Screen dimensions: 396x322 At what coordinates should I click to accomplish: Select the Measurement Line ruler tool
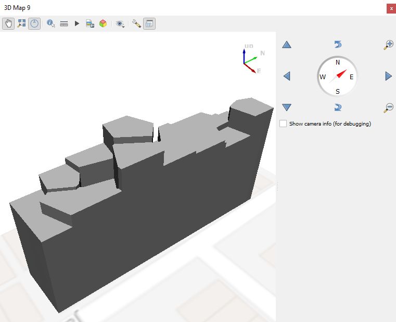64,24
